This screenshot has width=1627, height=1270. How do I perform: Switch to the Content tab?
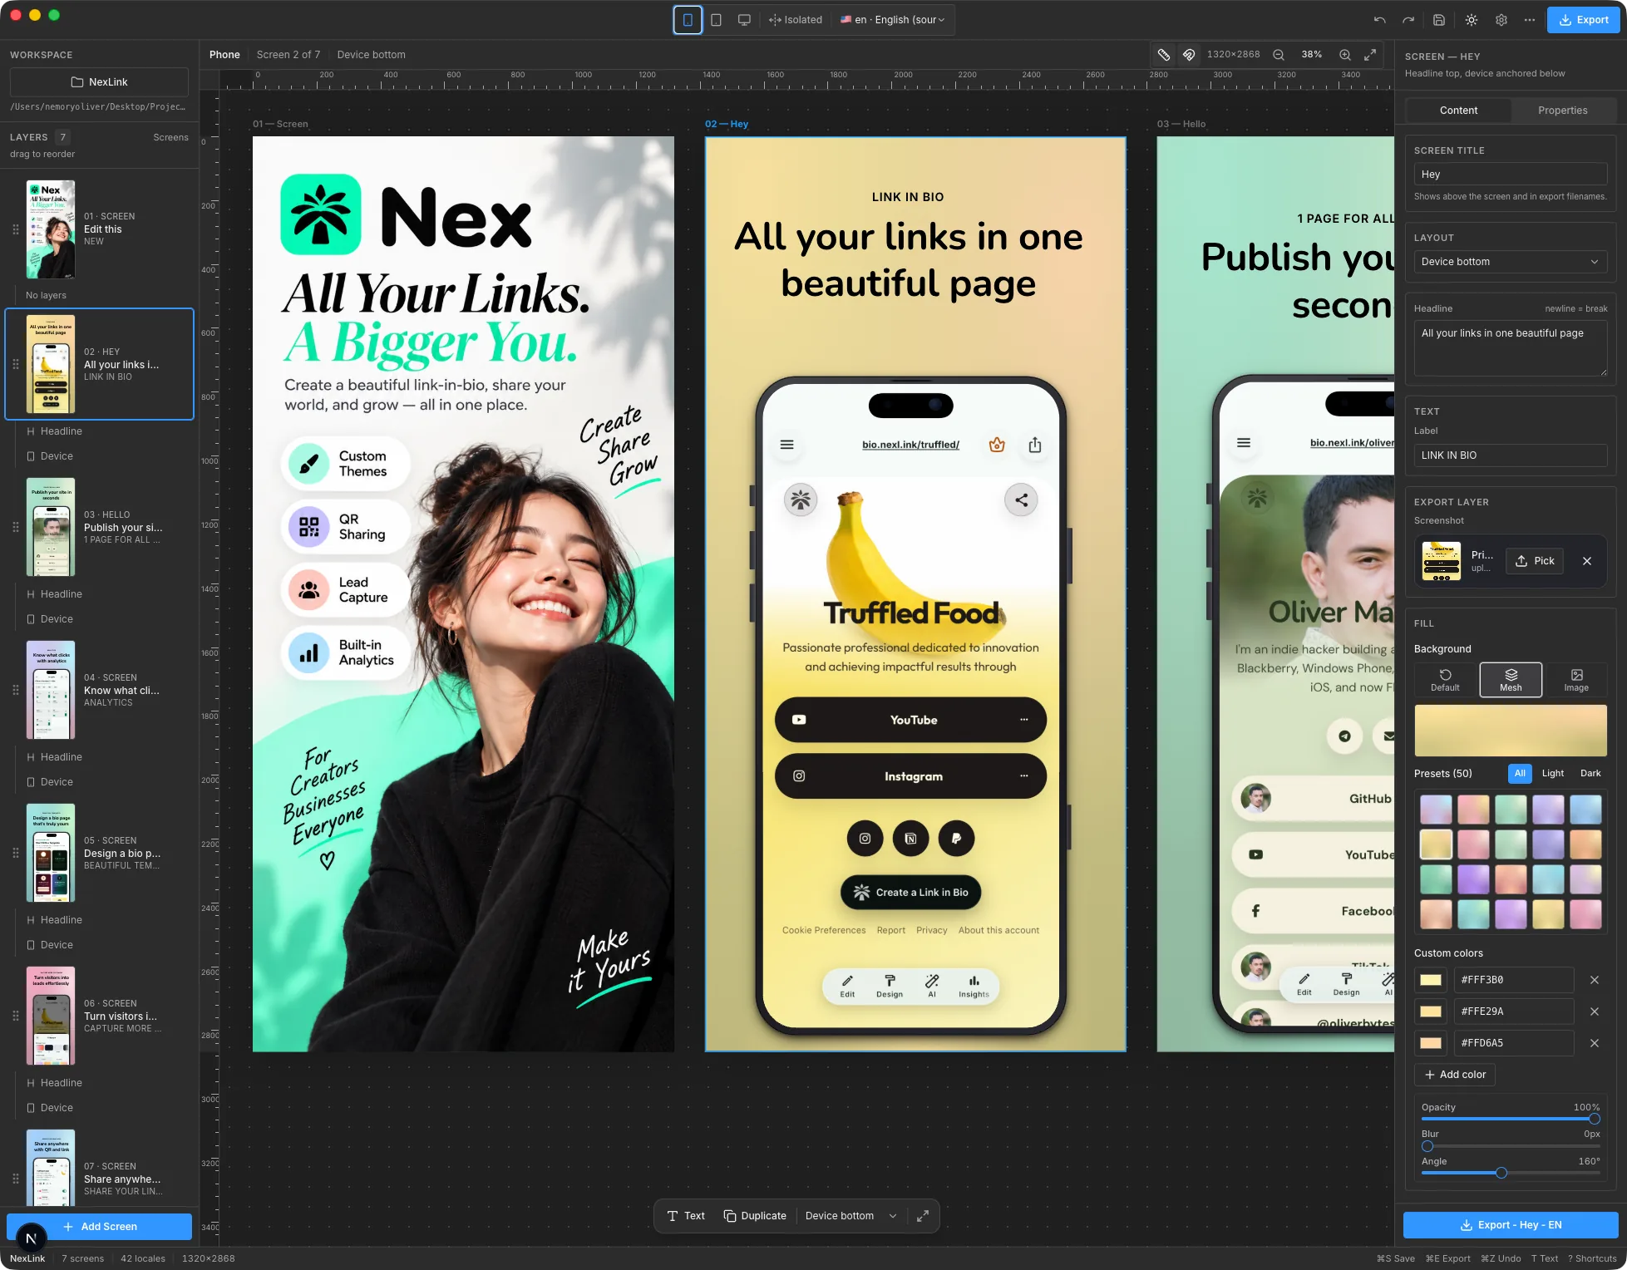click(x=1458, y=111)
